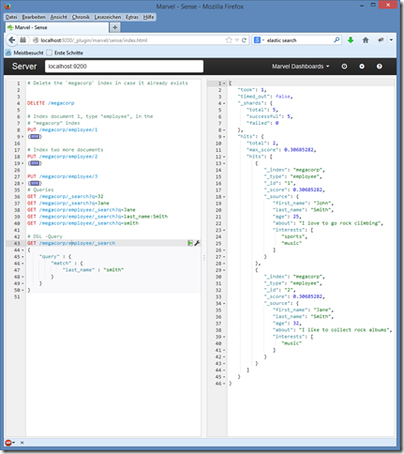Open the Sense help question mark icon

pyautogui.click(x=379, y=67)
